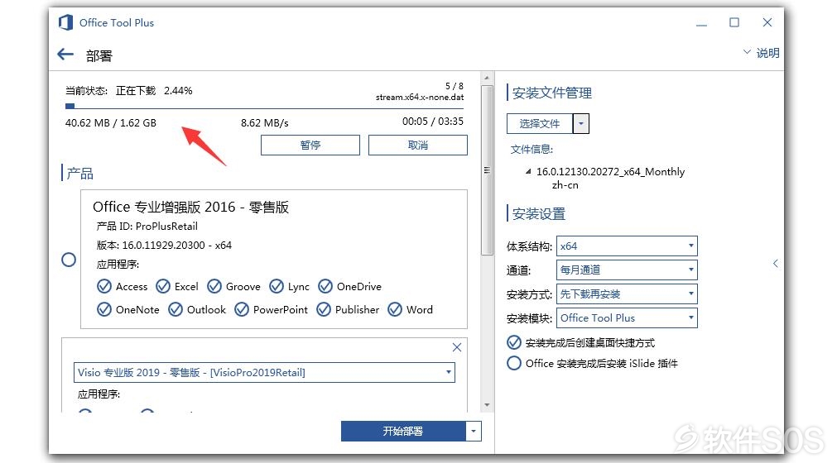Click the 00:05 / 03:35 time value
837x463 pixels.
point(432,122)
